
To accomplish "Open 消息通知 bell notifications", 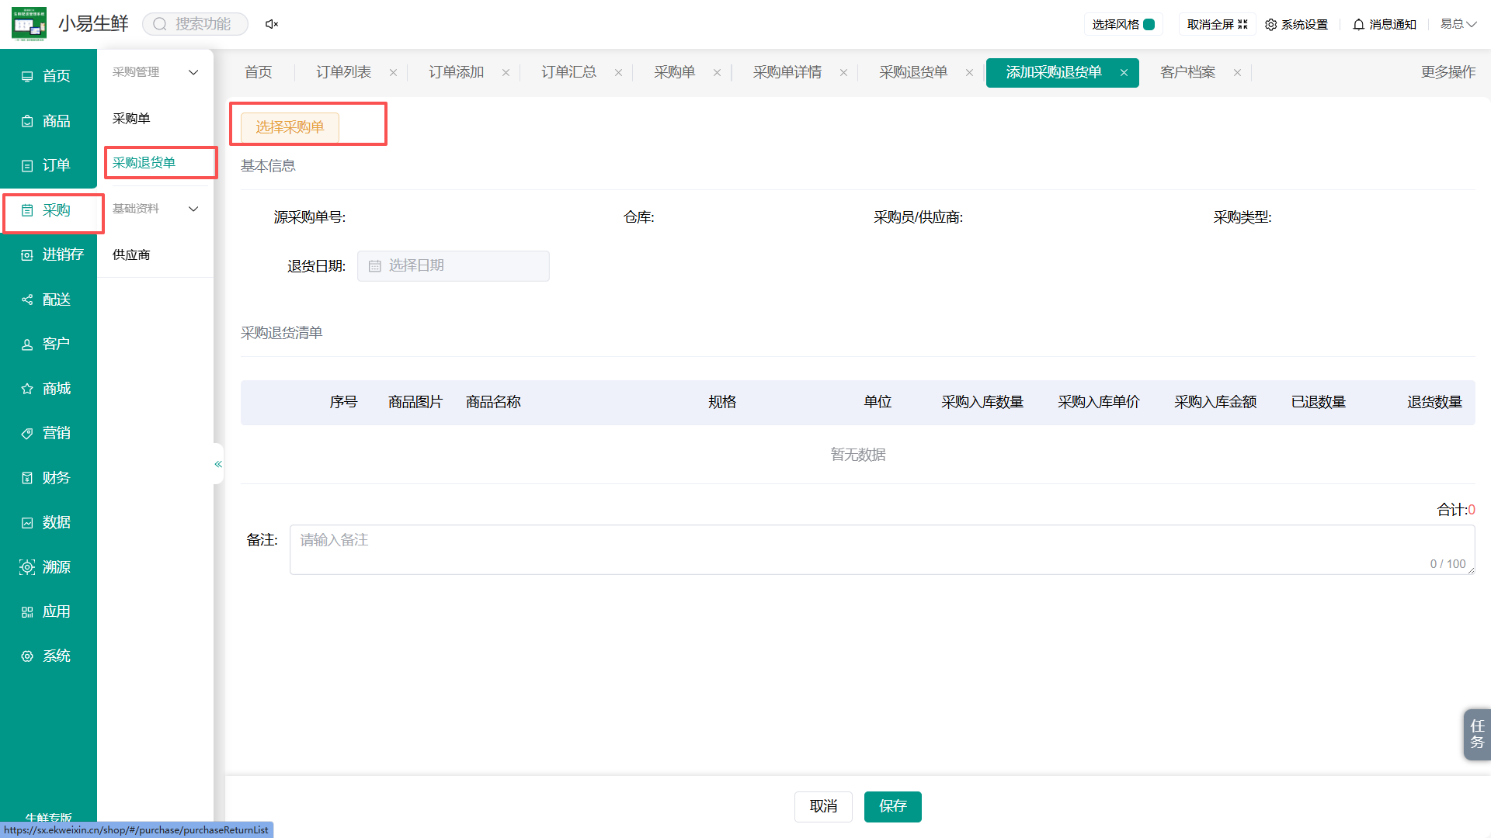I will pyautogui.click(x=1385, y=25).
